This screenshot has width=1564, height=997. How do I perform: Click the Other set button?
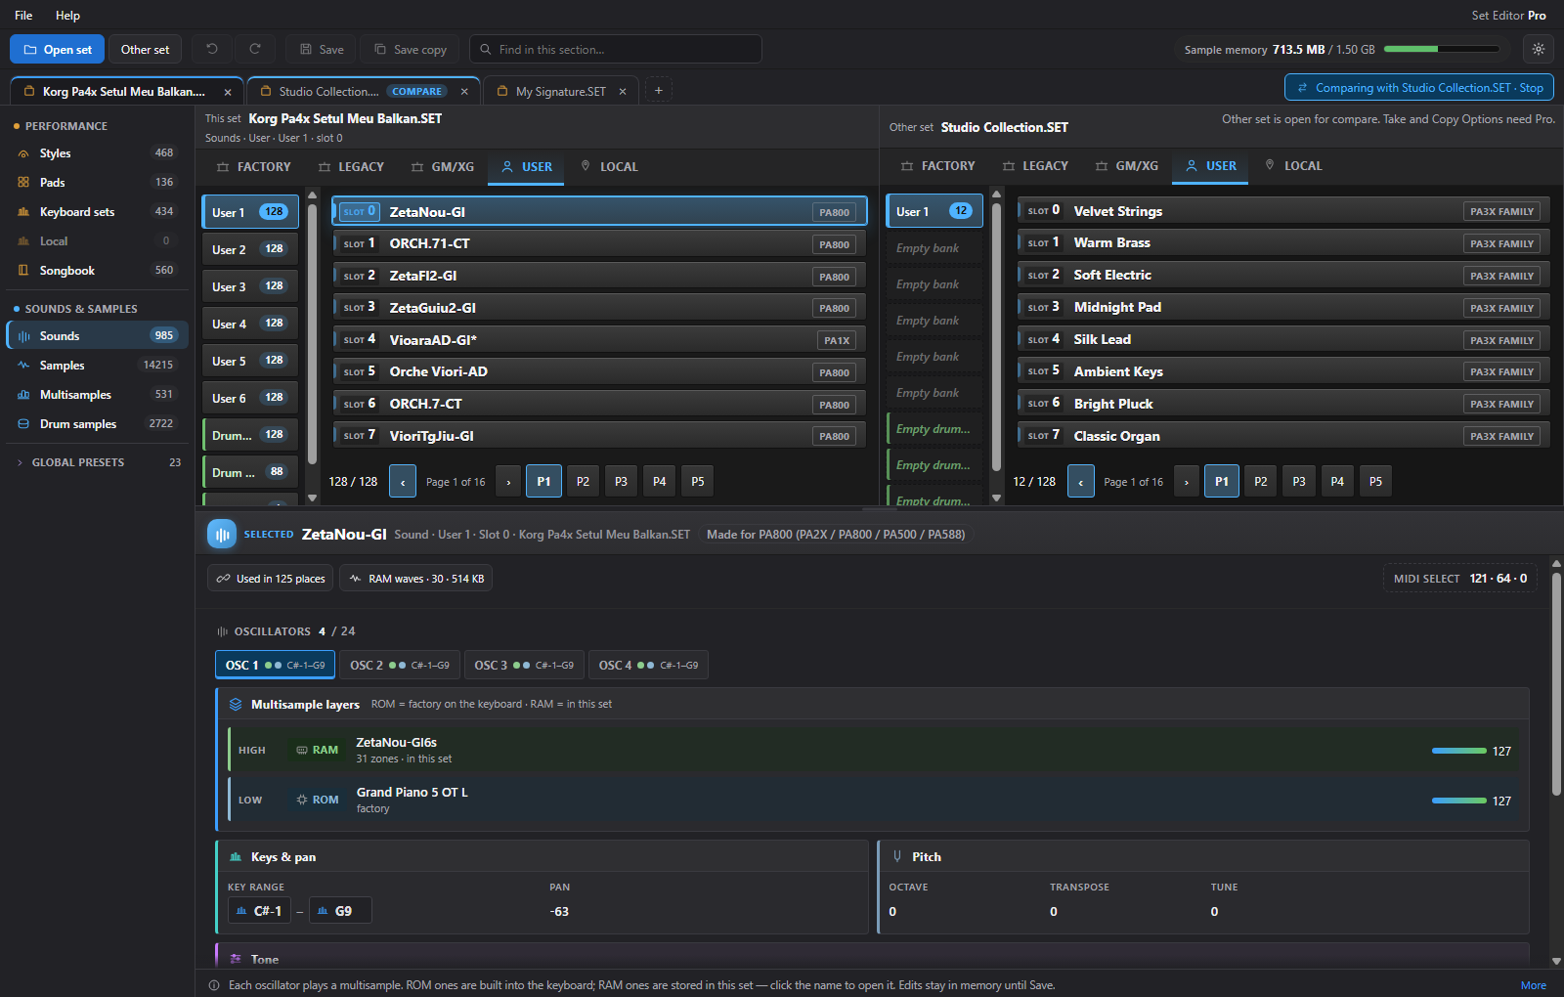(145, 49)
